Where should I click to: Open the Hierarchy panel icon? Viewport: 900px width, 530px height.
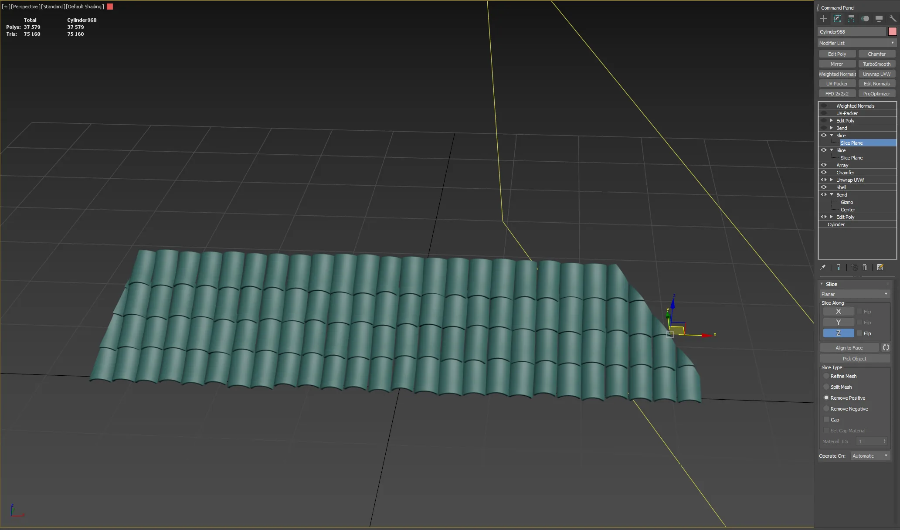point(851,19)
